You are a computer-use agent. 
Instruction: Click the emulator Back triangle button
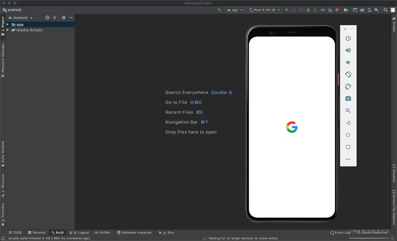coord(348,123)
